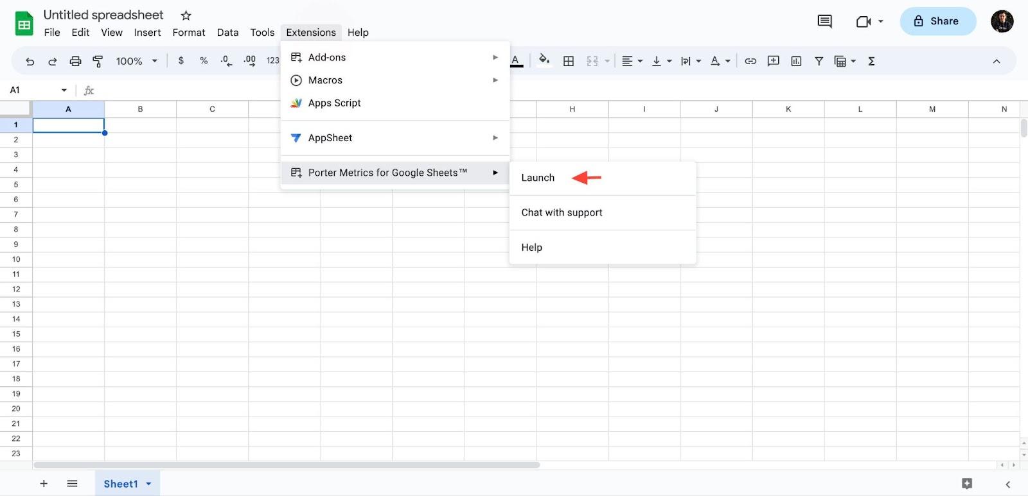Open the File menu

pos(52,32)
